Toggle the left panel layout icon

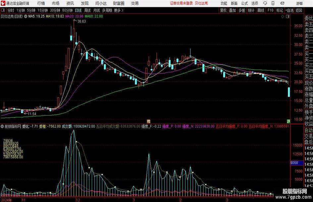[x=3, y=10]
